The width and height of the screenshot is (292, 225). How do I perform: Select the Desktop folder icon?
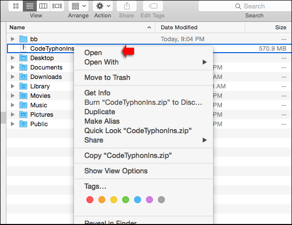[23, 58]
